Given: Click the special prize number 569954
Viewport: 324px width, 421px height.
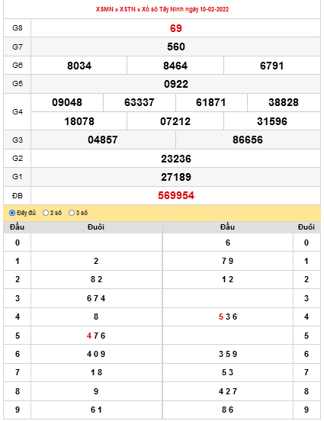Looking at the screenshot, I should click(x=176, y=195).
